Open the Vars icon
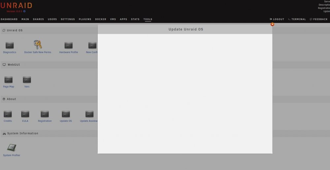 click(27, 80)
